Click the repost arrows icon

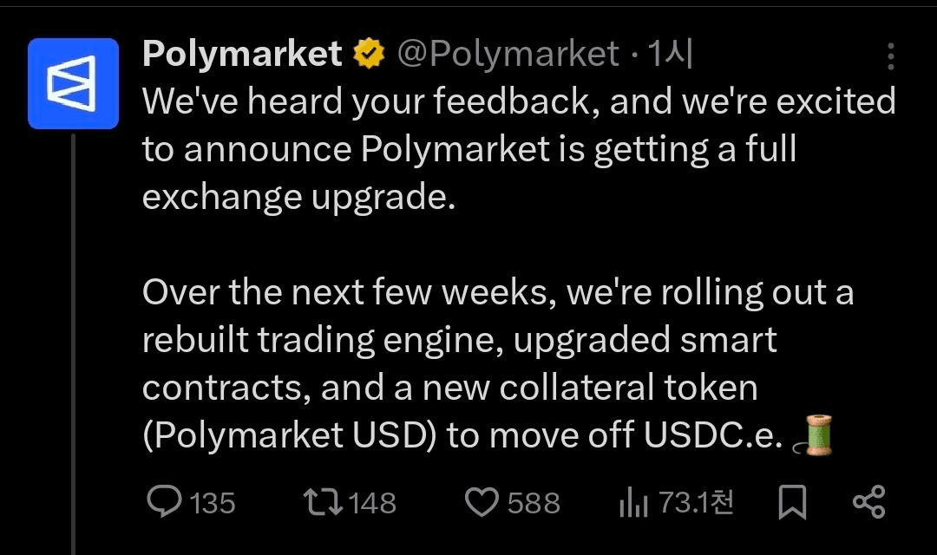321,502
